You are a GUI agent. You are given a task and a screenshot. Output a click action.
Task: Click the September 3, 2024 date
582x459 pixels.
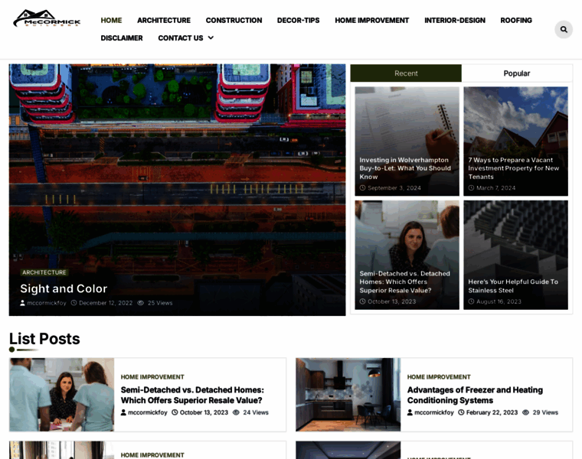(x=394, y=188)
